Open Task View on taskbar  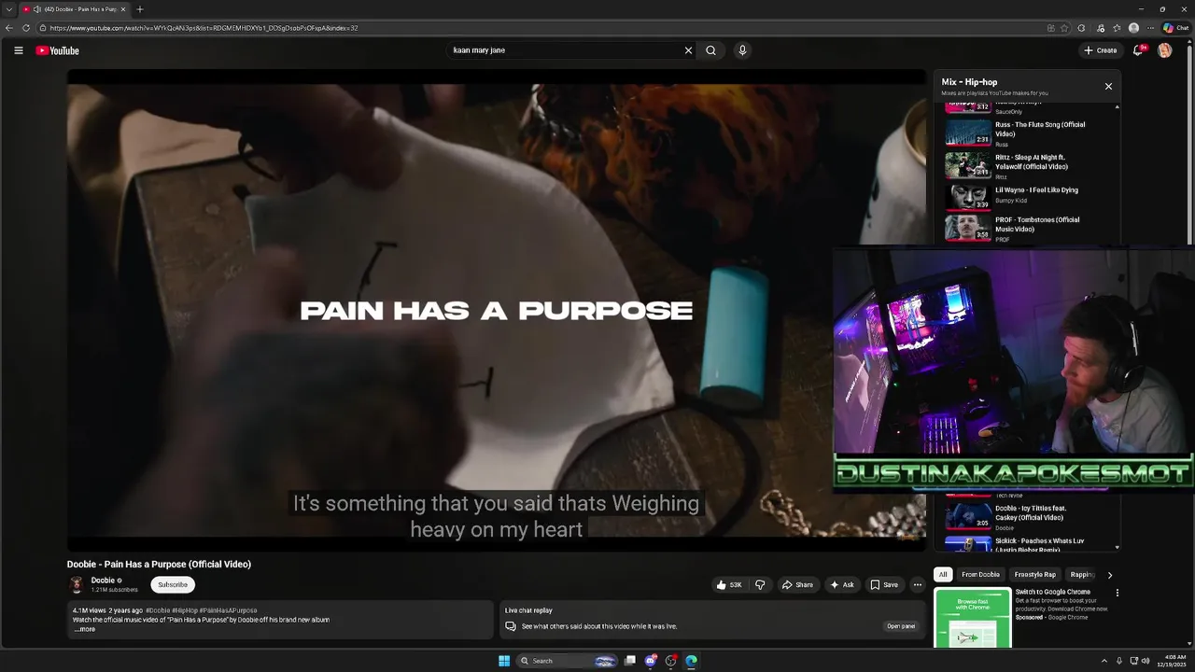630,661
